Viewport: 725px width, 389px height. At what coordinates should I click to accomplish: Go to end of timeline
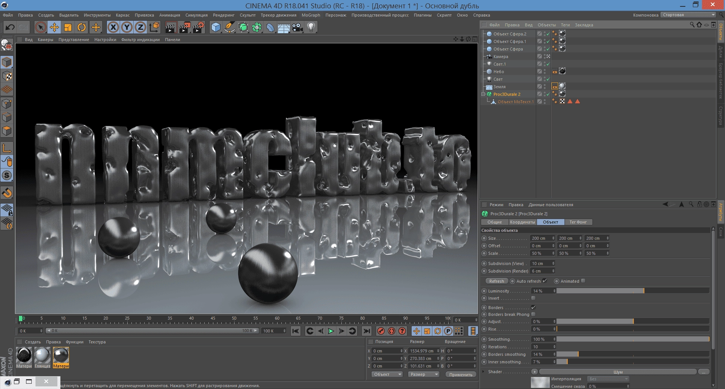tap(366, 331)
